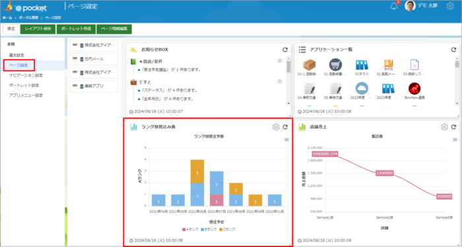Toggle Bランク legend series in chart

click(209, 229)
